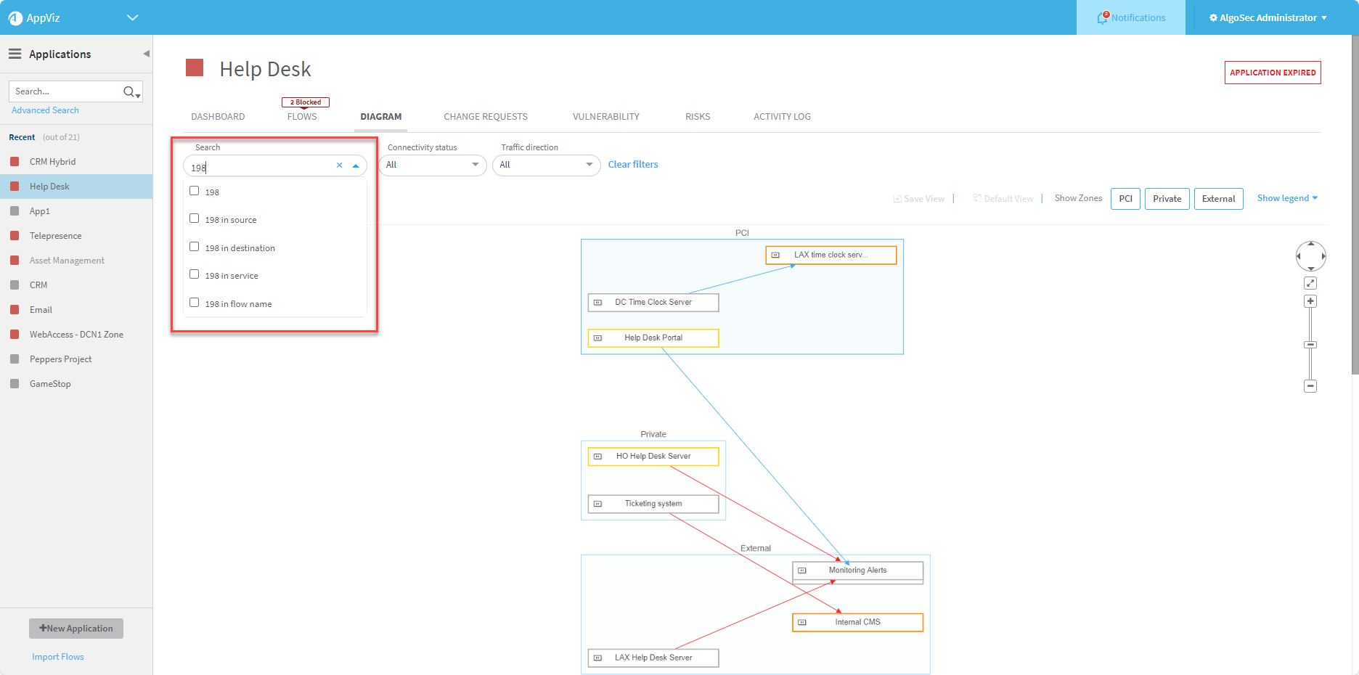Click the Clear filters link
The width and height of the screenshot is (1359, 675).
pos(633,165)
